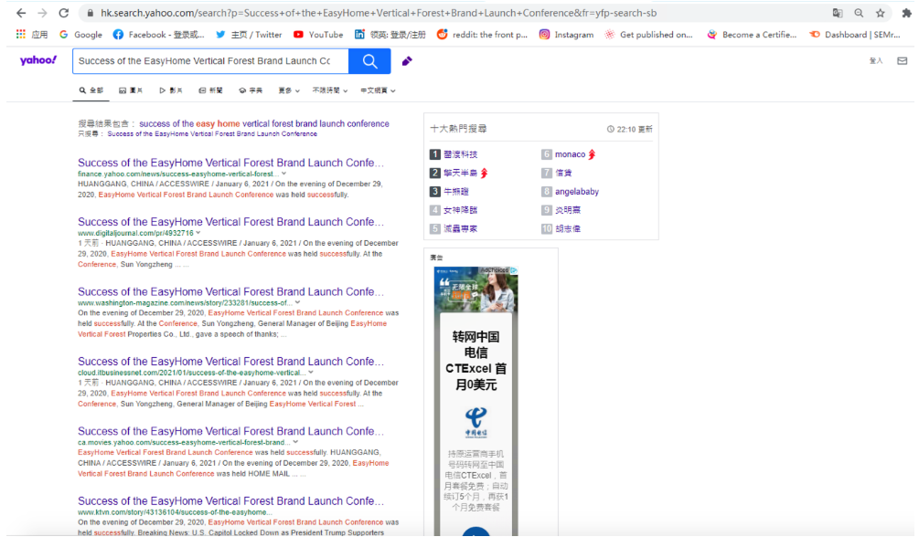Click the translate page icon in address bar
Viewport: 919px width, 537px height.
tap(838, 13)
